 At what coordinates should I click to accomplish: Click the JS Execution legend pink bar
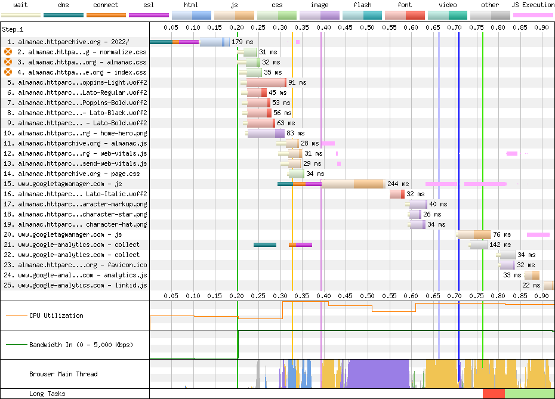click(x=532, y=14)
